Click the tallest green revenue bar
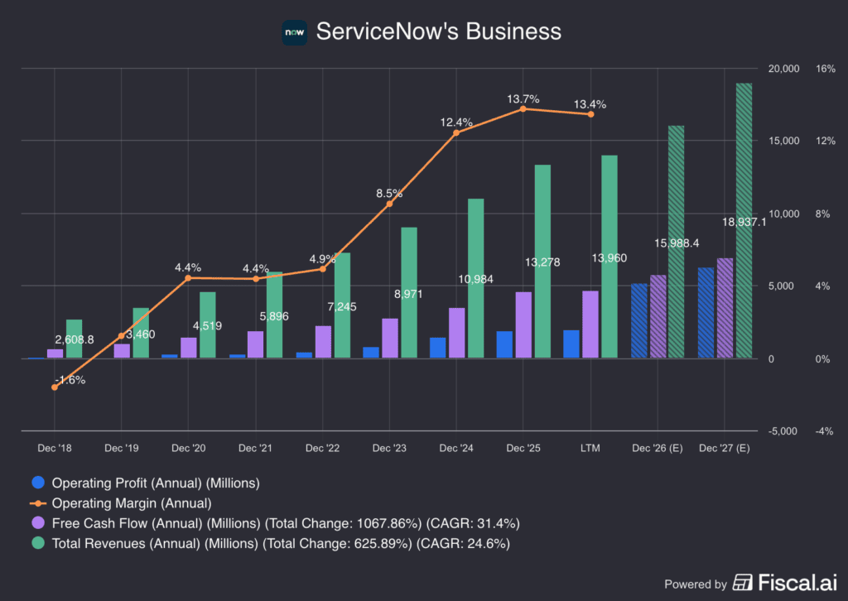 click(744, 219)
